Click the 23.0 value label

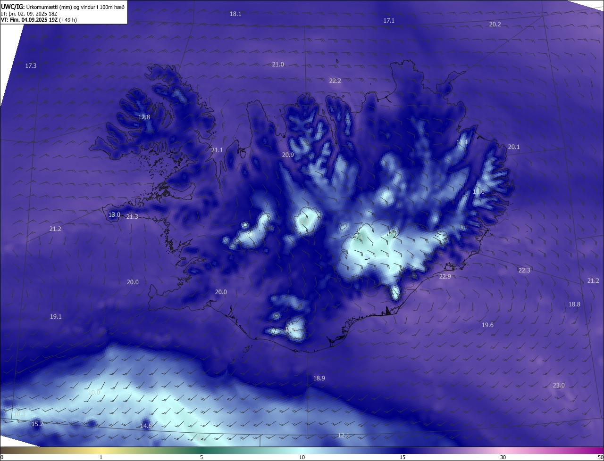coord(559,386)
